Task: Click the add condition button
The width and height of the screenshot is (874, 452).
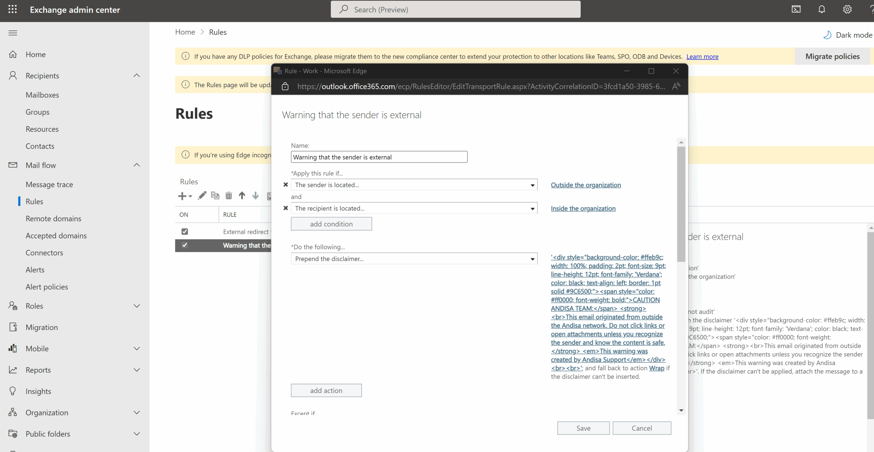Action: 331,224
